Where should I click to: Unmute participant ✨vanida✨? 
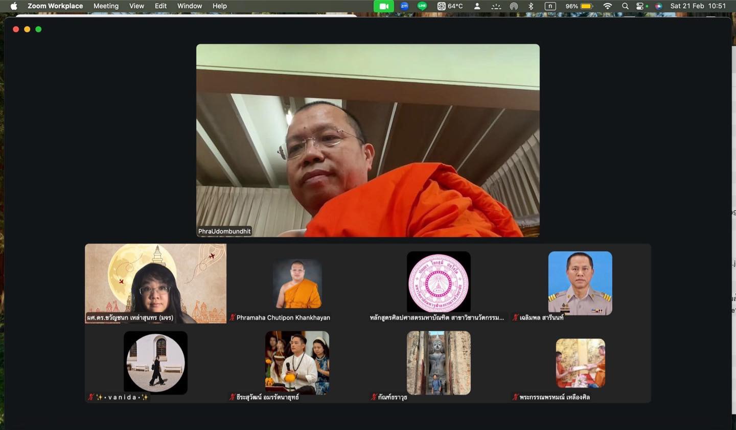tap(89, 397)
